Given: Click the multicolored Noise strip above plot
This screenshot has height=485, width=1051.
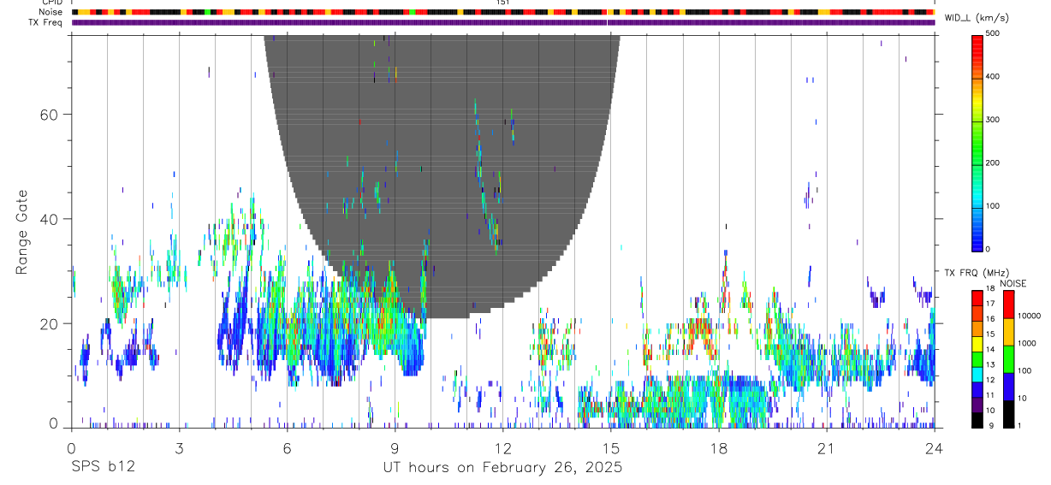Looking at the screenshot, I should [x=503, y=12].
